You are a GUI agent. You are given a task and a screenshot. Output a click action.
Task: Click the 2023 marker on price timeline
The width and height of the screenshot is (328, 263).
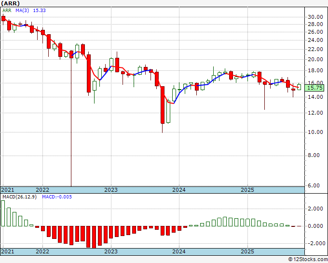pos(111,190)
